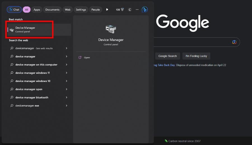Click the large Device Manager preview icon
The image size is (252, 145).
point(111,29)
